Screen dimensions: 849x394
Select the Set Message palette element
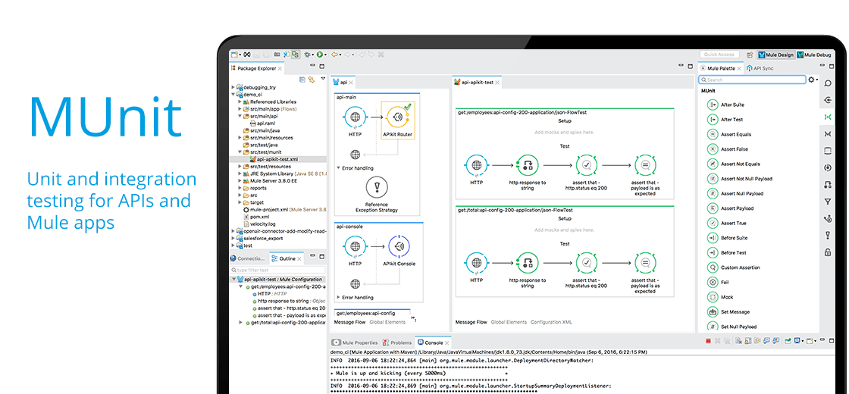click(x=728, y=311)
